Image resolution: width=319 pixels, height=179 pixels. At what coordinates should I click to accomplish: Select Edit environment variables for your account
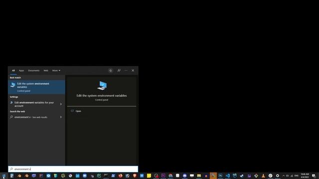pos(34,104)
